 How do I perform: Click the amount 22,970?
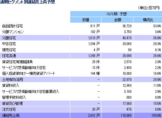tap(127, 80)
